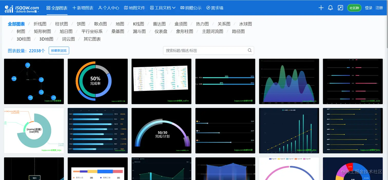Click the green 社区群 button
Viewport: 388px width, 180px height.
coord(354,8)
